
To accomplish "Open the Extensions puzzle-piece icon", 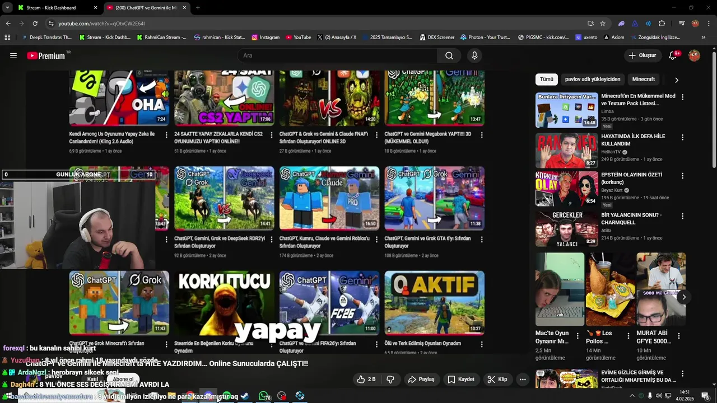I will point(662,24).
